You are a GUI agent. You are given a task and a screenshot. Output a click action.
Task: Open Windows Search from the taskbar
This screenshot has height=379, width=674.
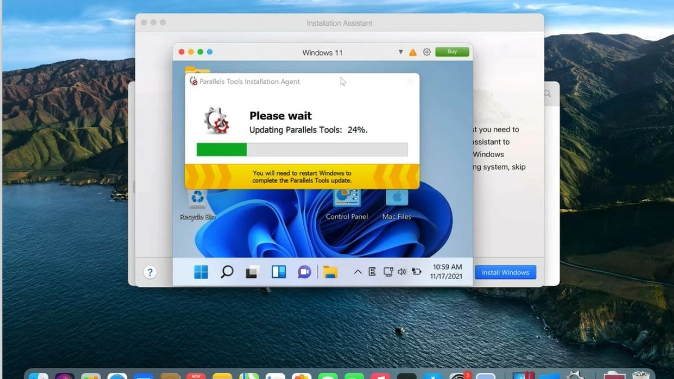coord(226,272)
